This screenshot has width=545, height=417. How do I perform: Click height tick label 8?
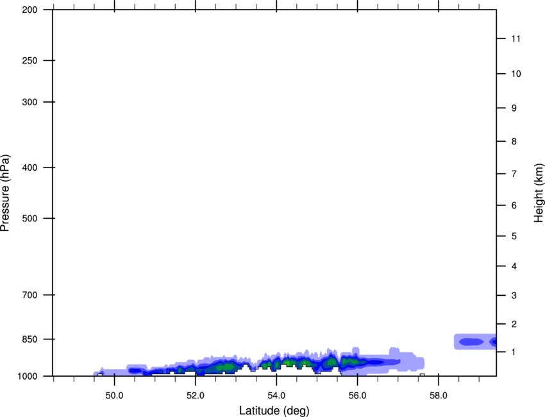[514, 142]
